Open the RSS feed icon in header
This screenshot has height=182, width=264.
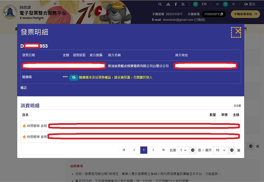(x=183, y=4)
